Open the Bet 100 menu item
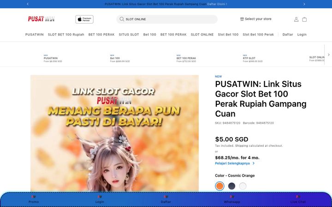 point(150,34)
